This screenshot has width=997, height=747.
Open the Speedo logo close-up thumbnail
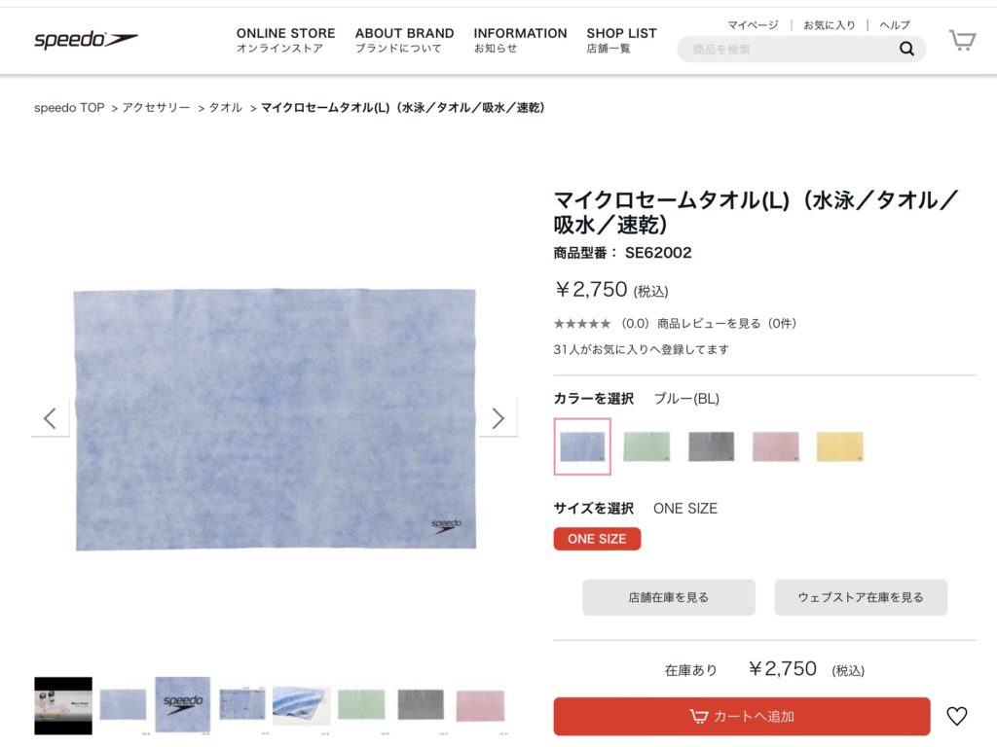[x=183, y=703]
